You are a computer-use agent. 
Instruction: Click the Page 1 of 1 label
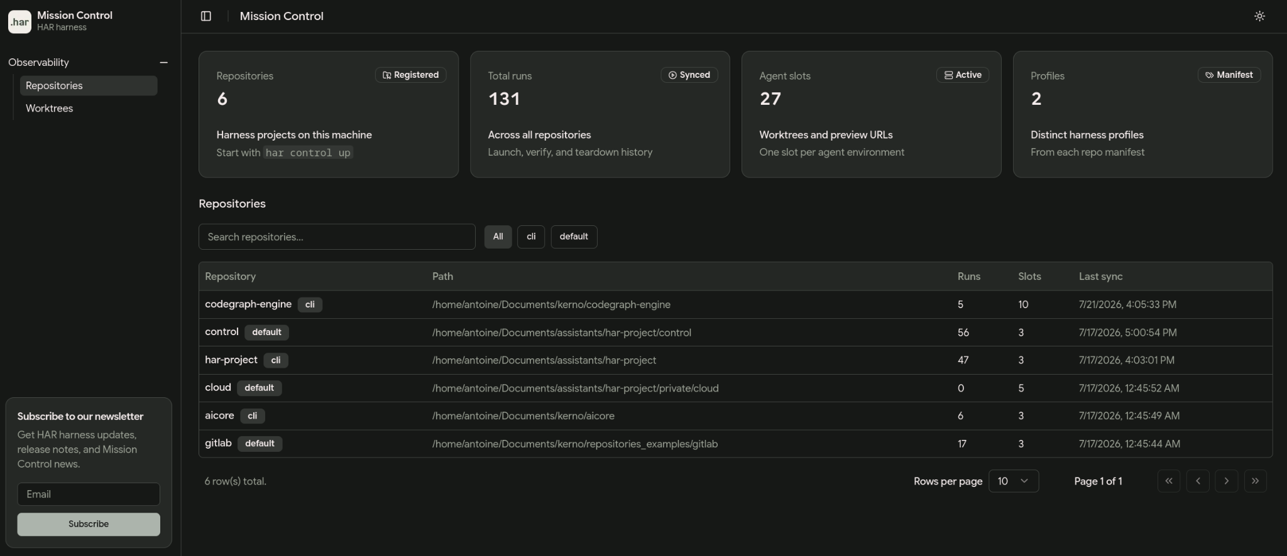click(1098, 481)
